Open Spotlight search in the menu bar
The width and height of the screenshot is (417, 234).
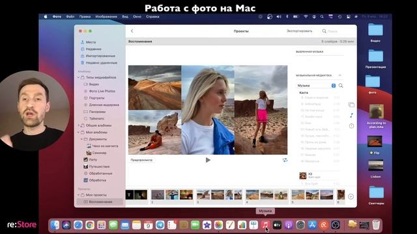point(322,16)
